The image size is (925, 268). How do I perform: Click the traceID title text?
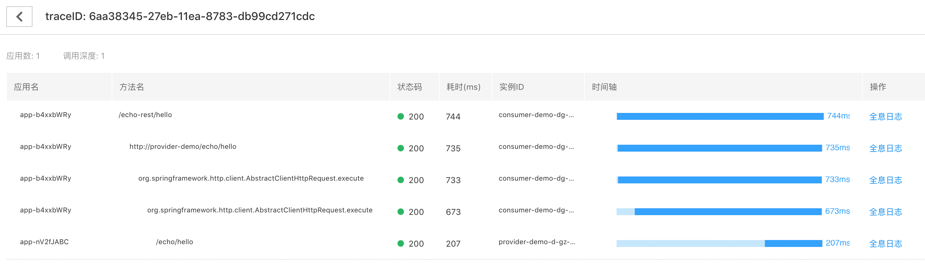tap(180, 17)
